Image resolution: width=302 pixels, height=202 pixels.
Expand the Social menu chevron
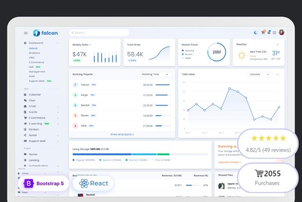[x=58, y=135]
